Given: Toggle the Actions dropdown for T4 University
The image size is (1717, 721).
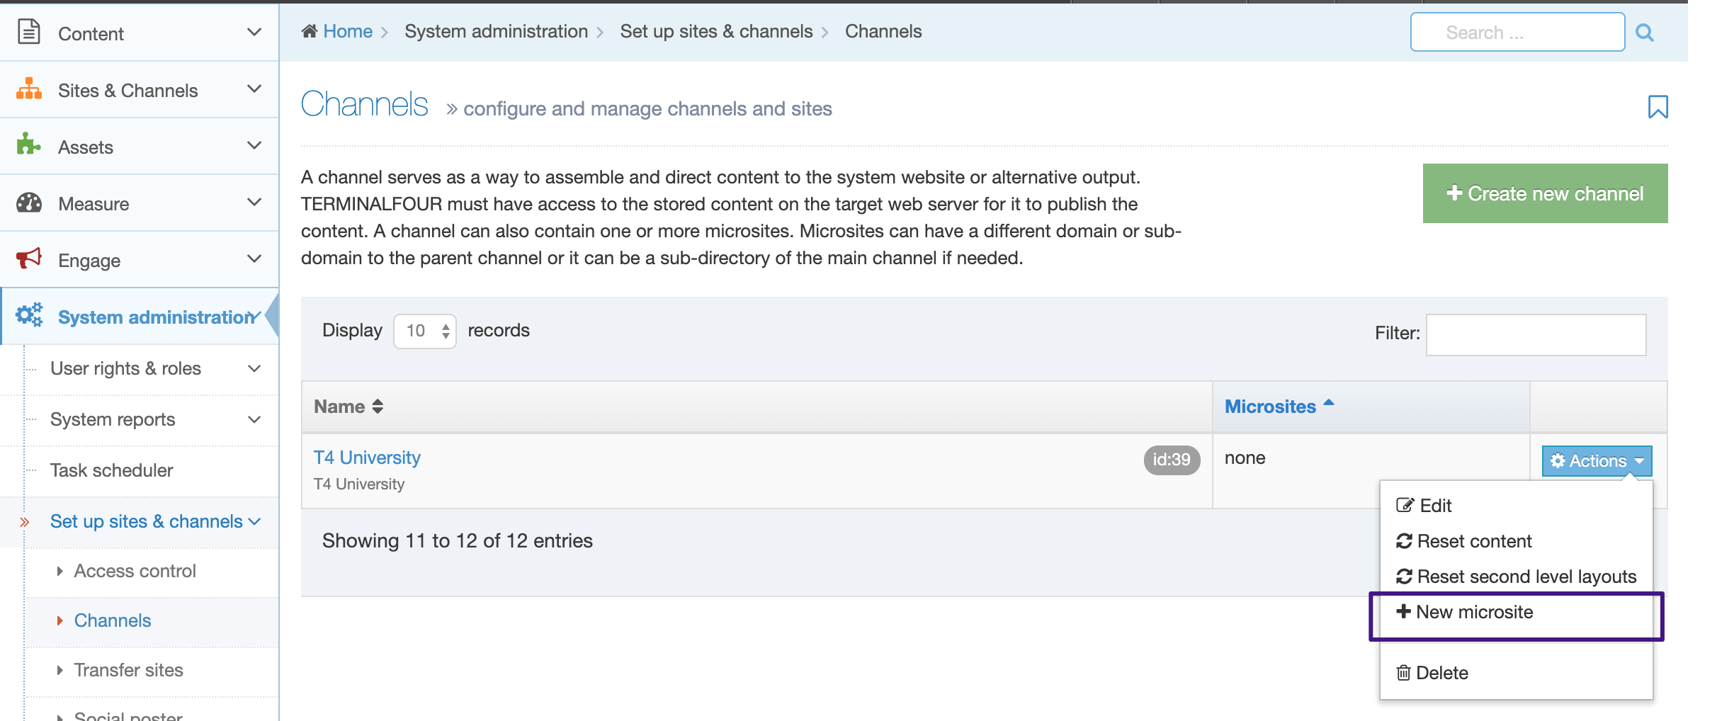Looking at the screenshot, I should click(1597, 461).
